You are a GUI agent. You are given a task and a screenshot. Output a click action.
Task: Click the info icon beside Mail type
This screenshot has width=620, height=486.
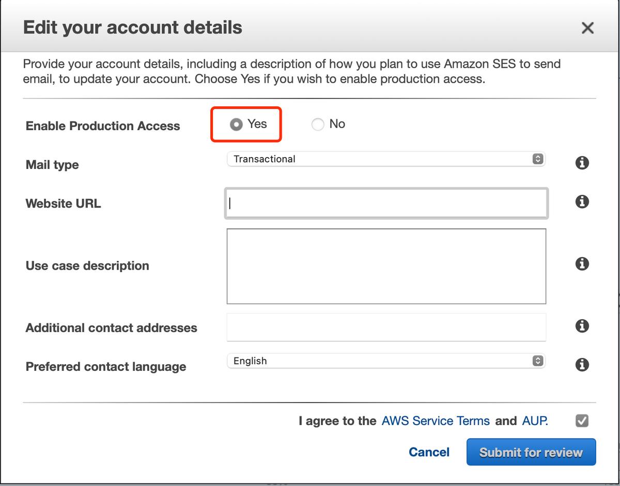click(x=582, y=163)
